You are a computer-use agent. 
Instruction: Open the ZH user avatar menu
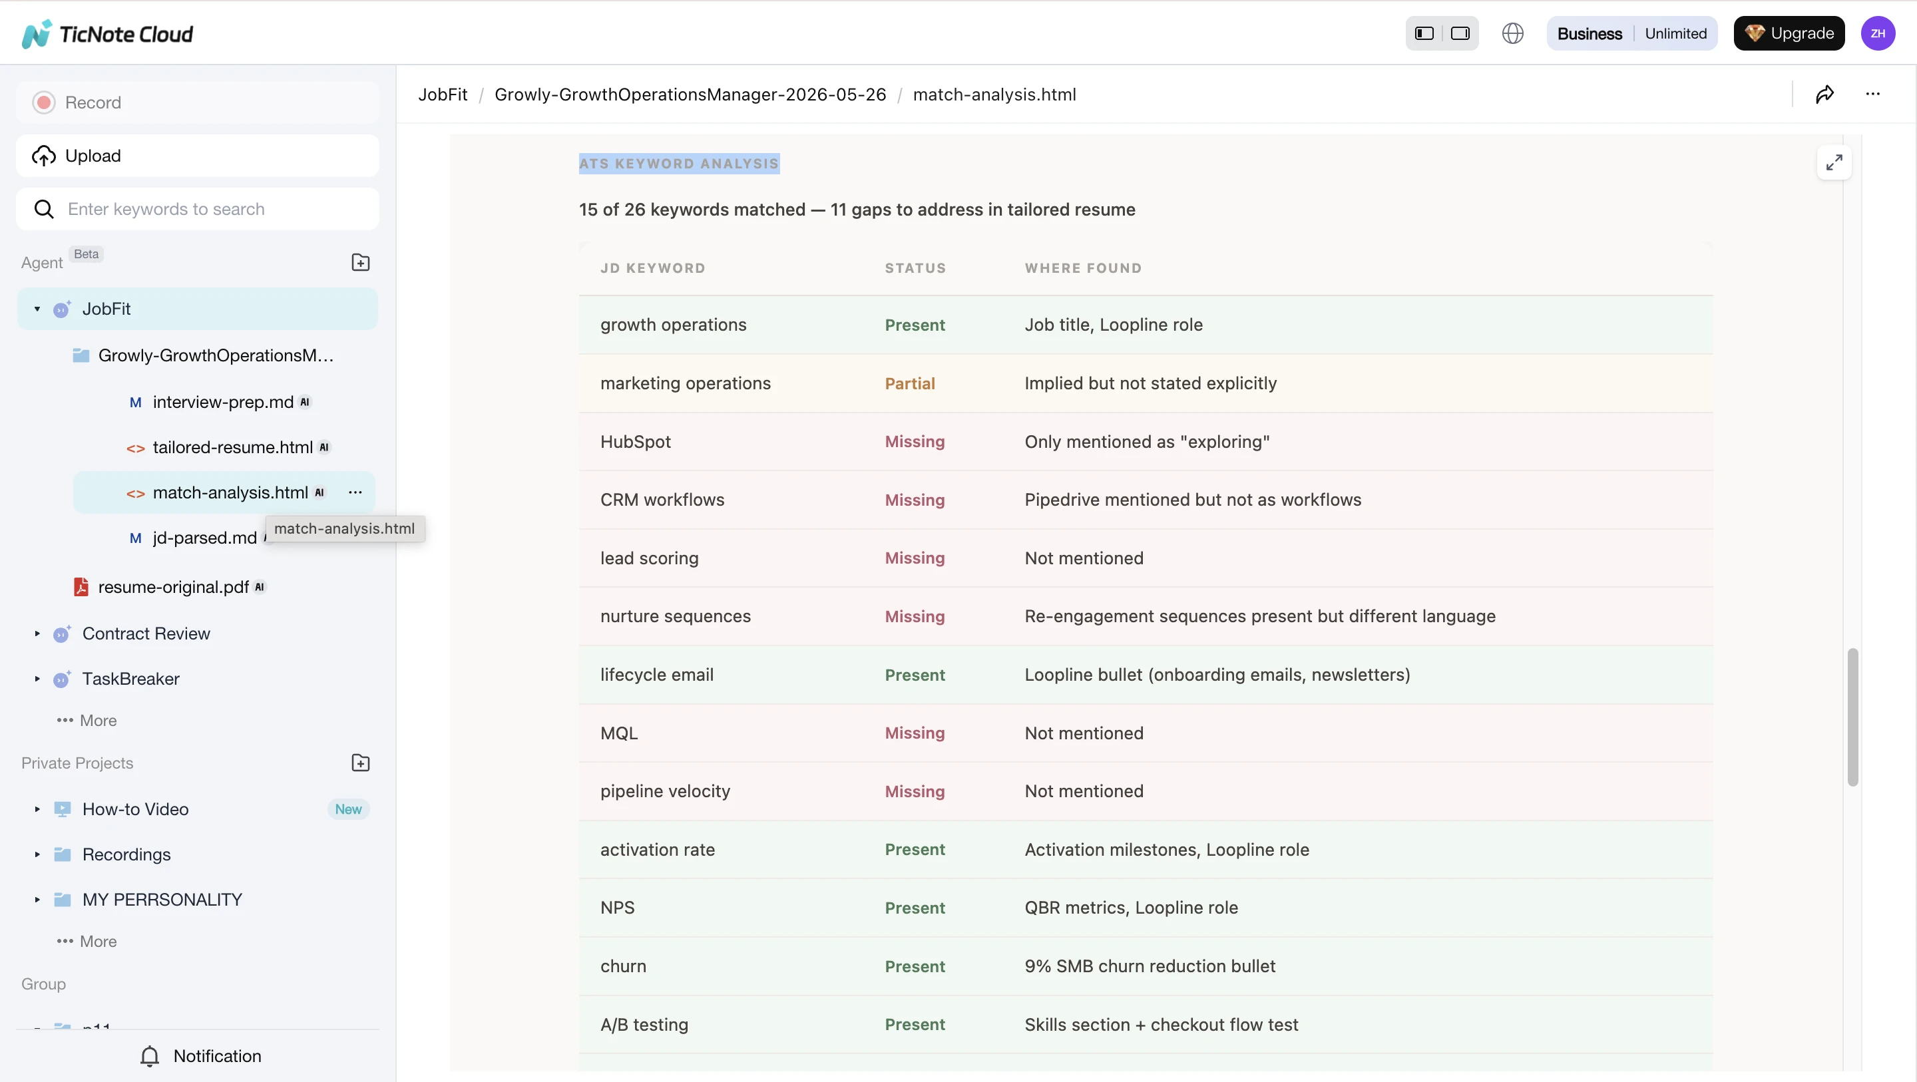pyautogui.click(x=1878, y=33)
